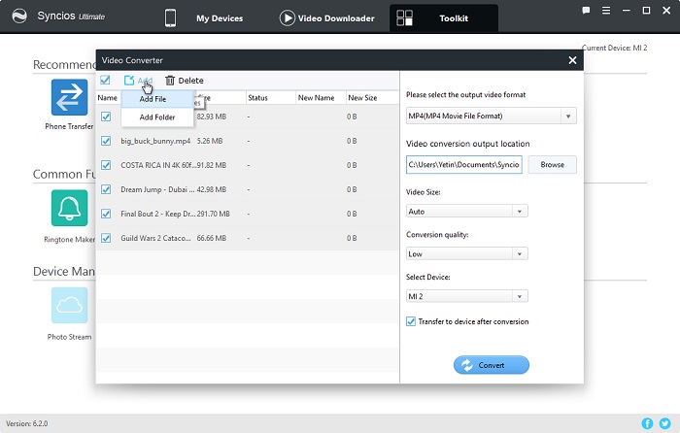Select big_buck_bunny.mp4 file name
Viewport: 680px width, 433px height.
coord(155,141)
